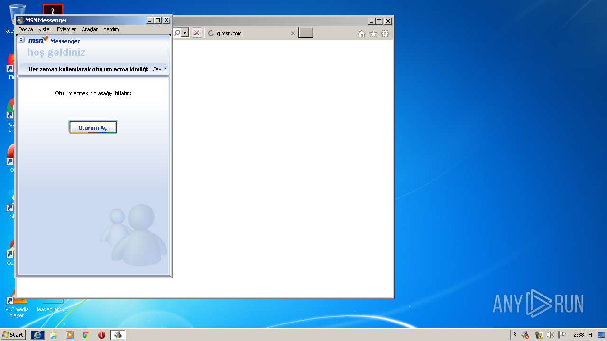Select the g.msn.com browser tab

tap(251, 33)
